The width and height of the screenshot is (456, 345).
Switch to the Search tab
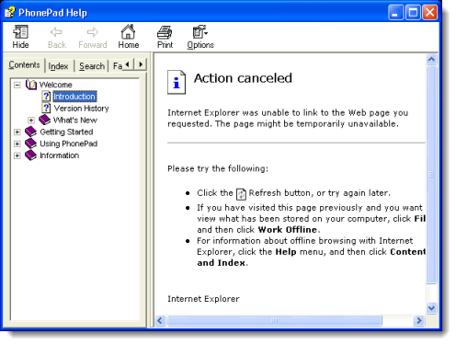[x=92, y=66]
